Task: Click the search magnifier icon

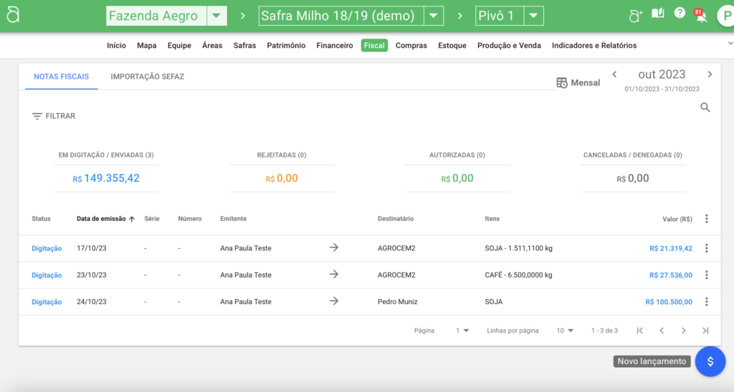Action: (705, 108)
